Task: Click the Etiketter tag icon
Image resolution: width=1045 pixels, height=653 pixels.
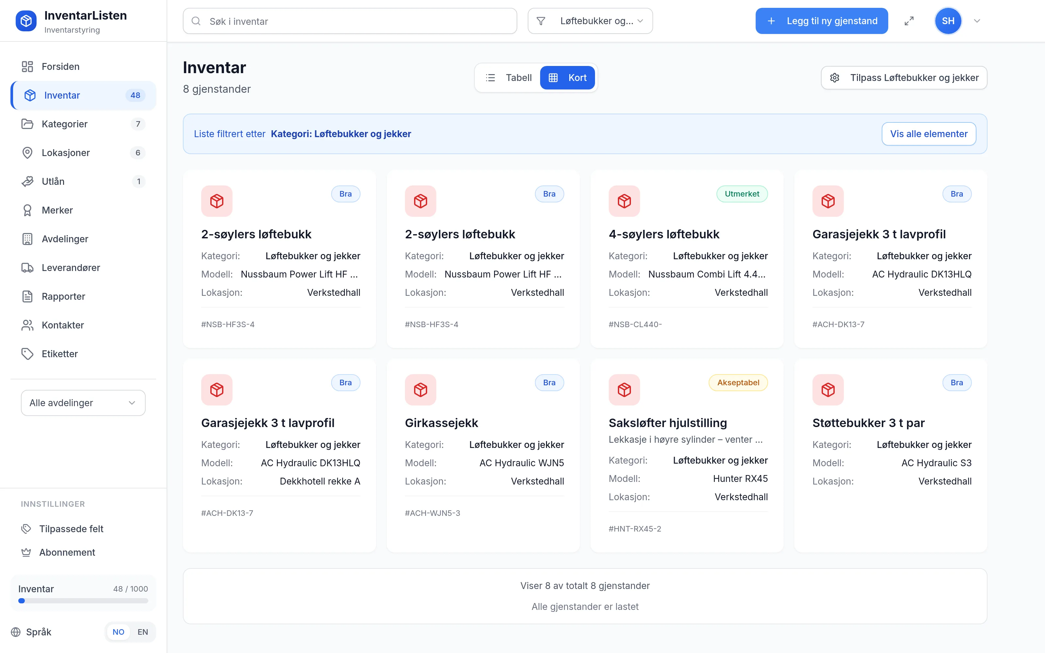Action: tap(27, 354)
